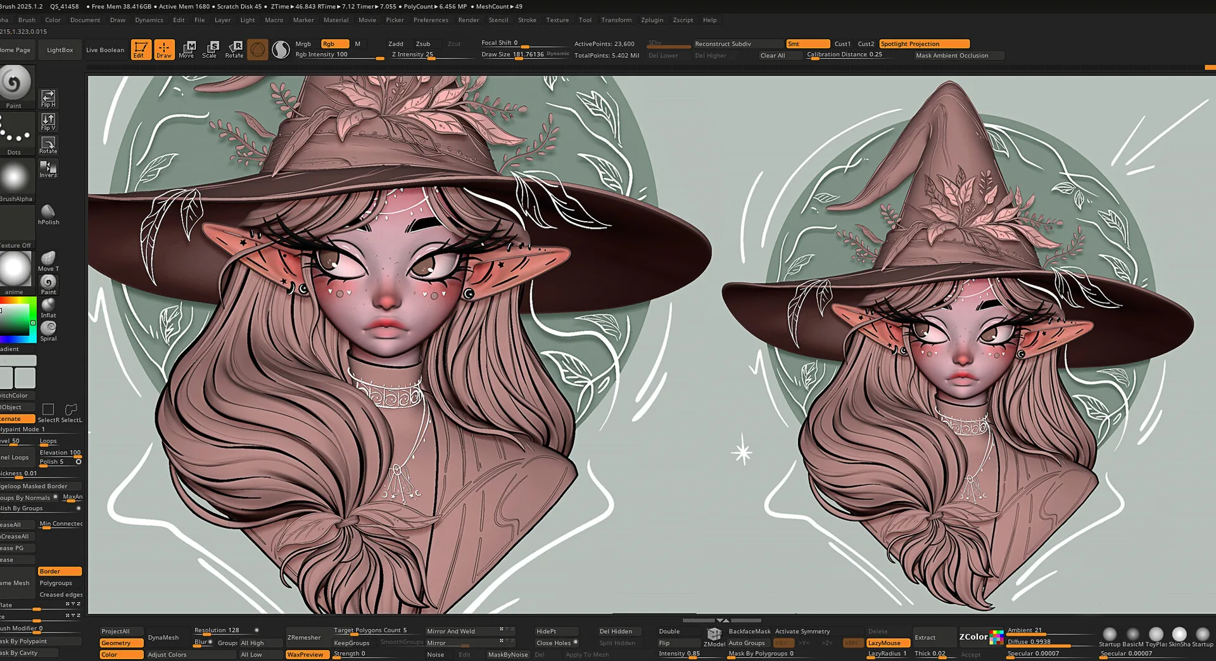
Task: Click the black and white S sculptris icon
Action: (281, 49)
